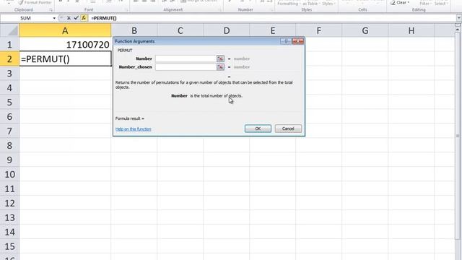Select row 8 header
The image size is (462, 260).
point(9,145)
